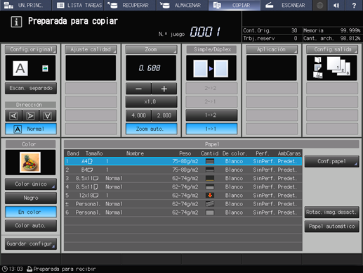363x273 pixels.
Task: Select tray 1 A4 paper row
Action: (x=183, y=161)
